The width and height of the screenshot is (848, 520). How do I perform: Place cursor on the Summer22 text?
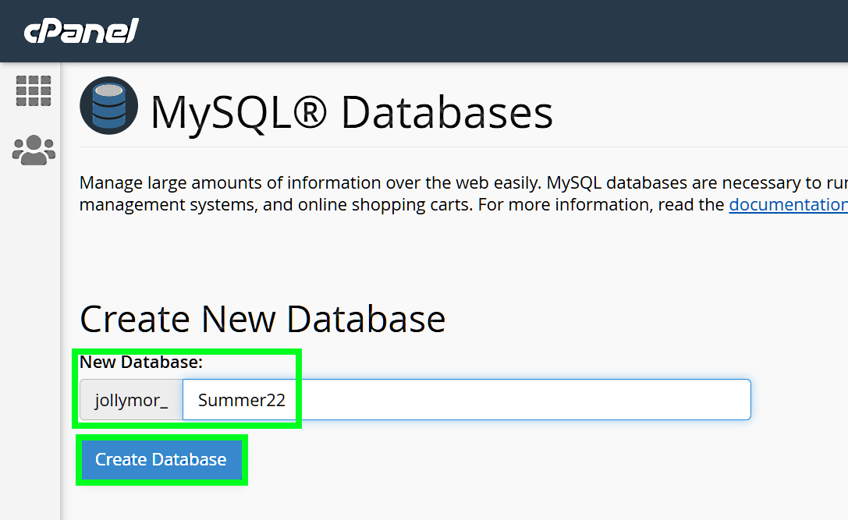tap(241, 401)
